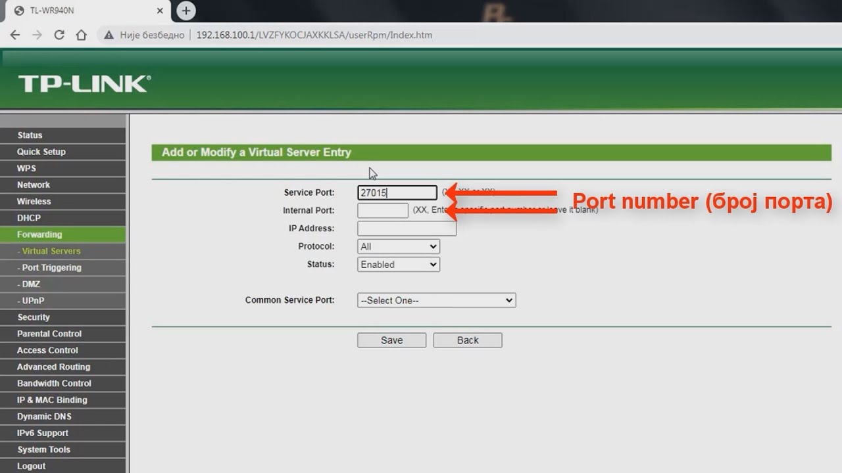Open DHCP menu item
This screenshot has height=473, width=842.
pyautogui.click(x=62, y=218)
